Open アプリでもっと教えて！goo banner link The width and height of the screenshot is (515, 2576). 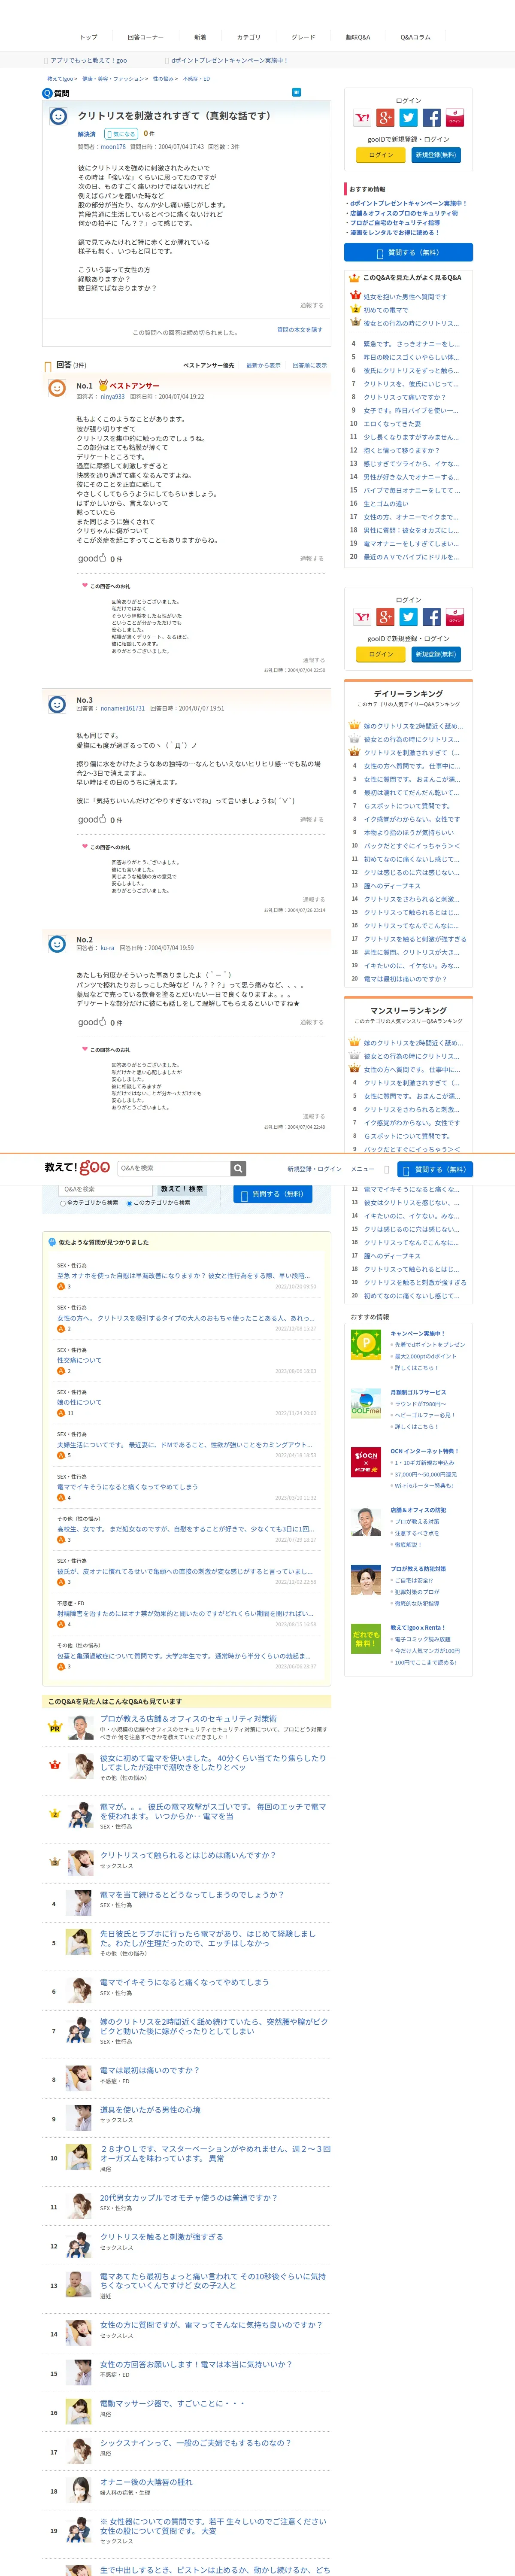[88, 60]
